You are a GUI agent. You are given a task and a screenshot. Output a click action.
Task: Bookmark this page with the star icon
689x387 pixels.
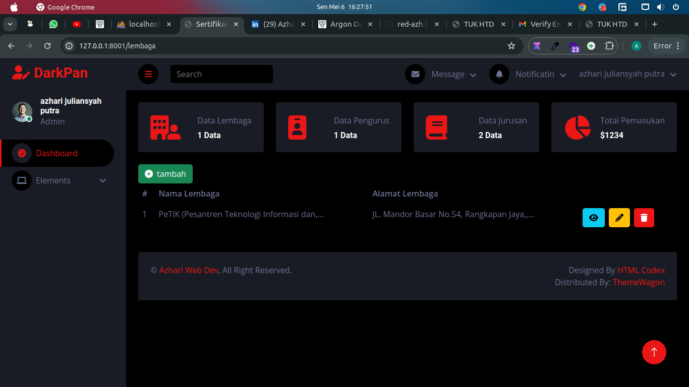[x=511, y=46]
